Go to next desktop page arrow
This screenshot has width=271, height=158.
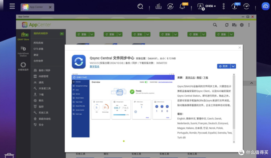[x=268, y=93]
